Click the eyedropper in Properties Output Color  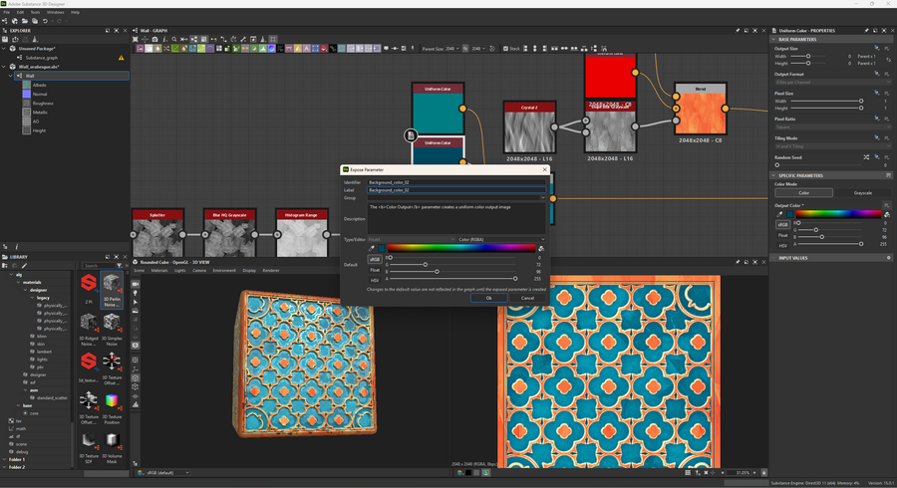(x=780, y=214)
